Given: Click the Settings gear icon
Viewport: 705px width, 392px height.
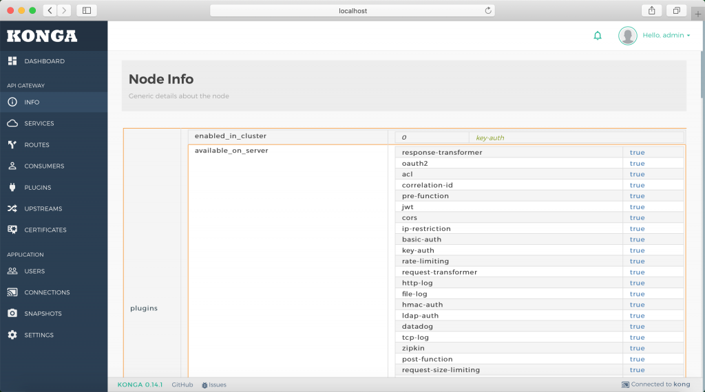Looking at the screenshot, I should (x=12, y=334).
